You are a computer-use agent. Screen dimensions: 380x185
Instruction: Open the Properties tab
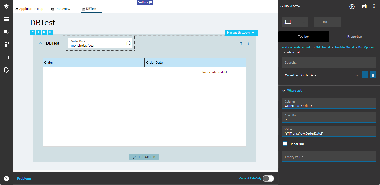[x=355, y=37]
